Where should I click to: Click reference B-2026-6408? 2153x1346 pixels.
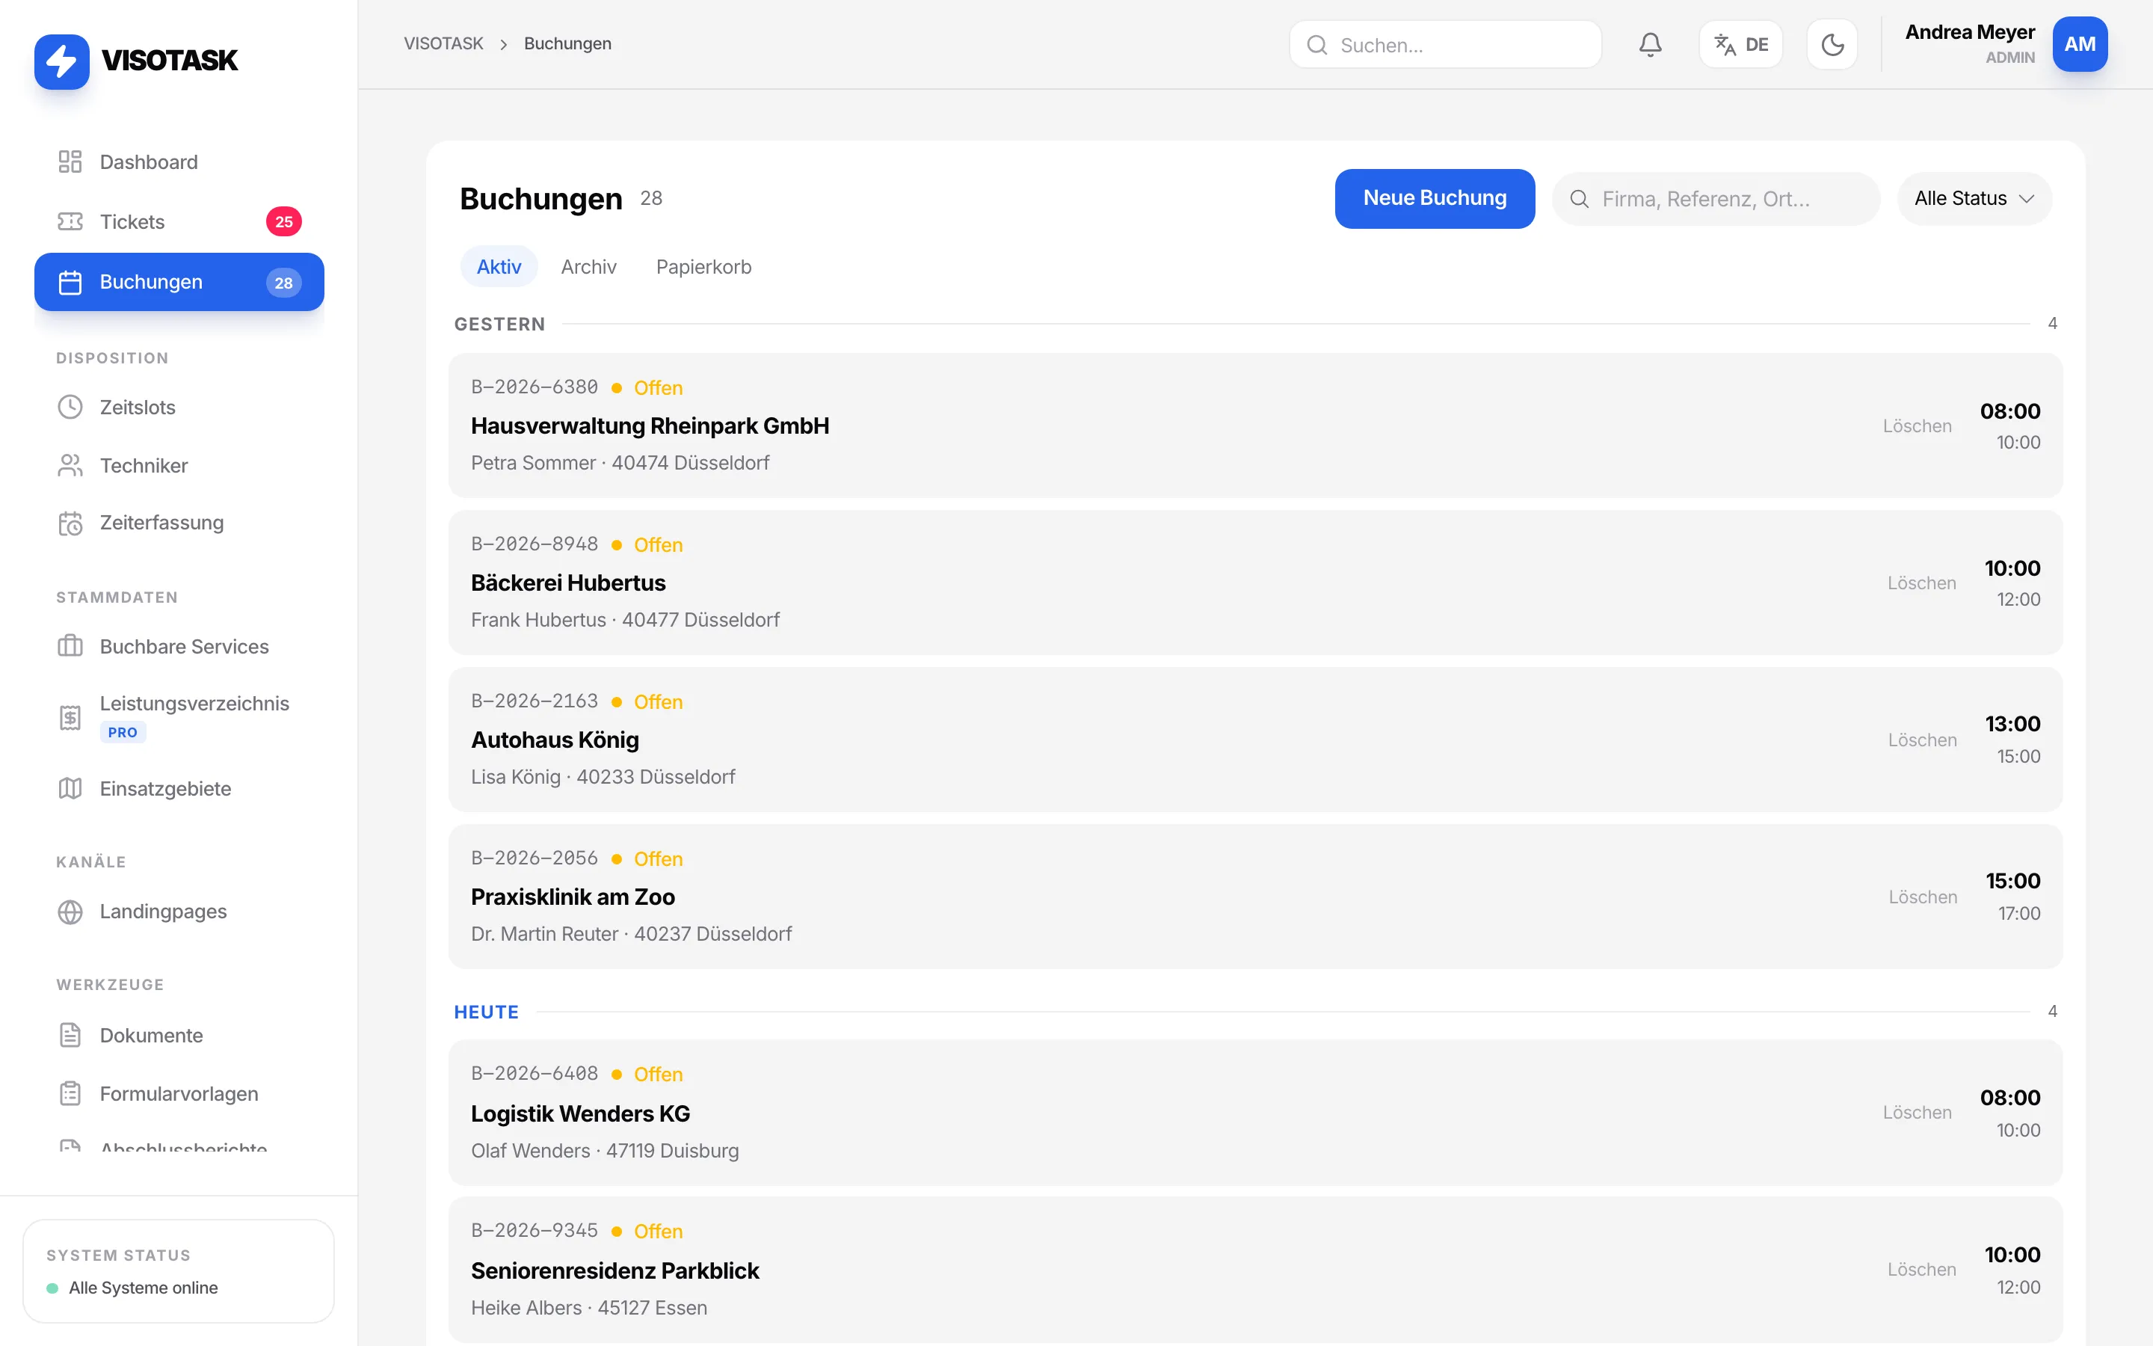point(535,1074)
